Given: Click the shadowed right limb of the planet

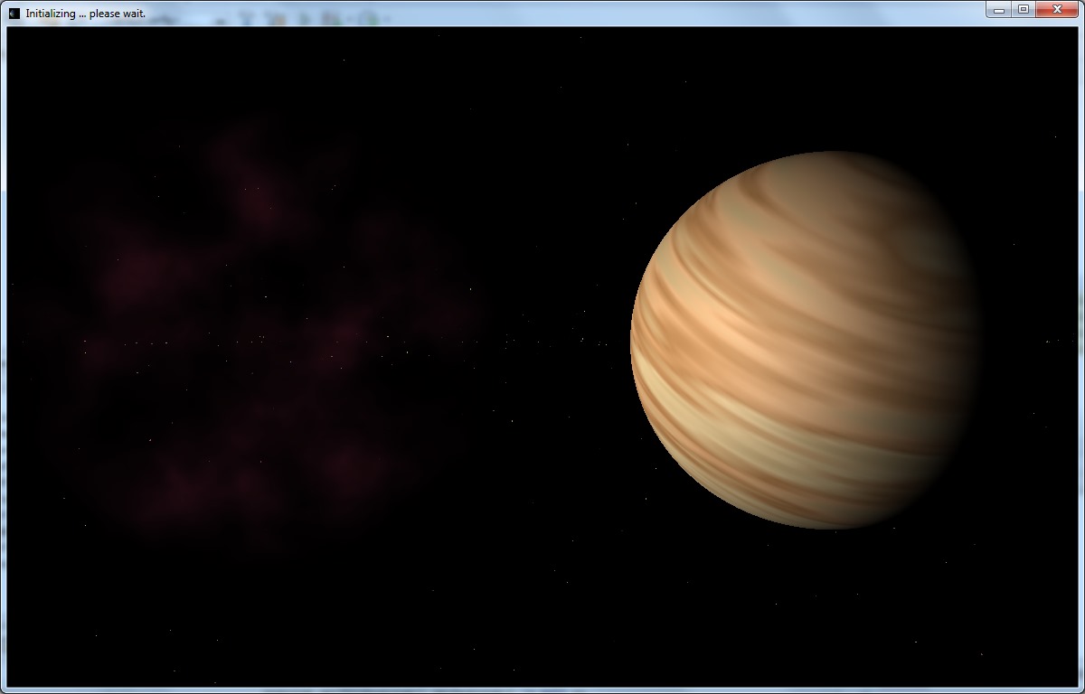Looking at the screenshot, I should coord(966,343).
